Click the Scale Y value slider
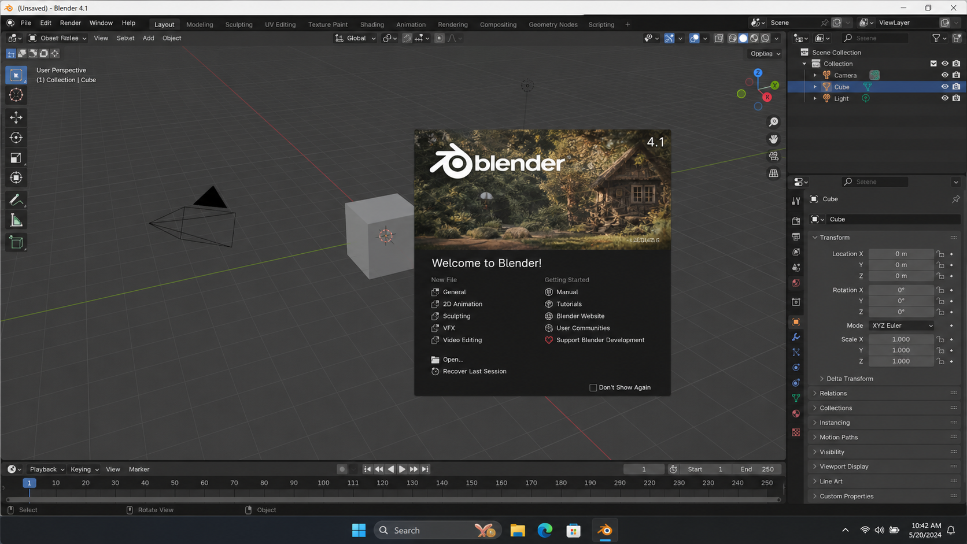The height and width of the screenshot is (544, 967). coord(901,351)
